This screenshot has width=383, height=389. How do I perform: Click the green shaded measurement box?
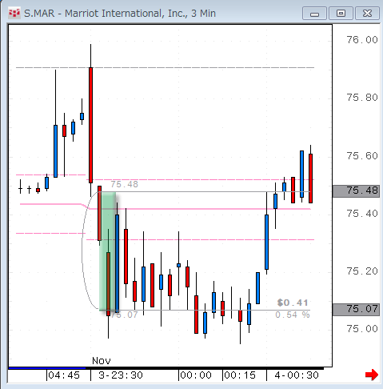tap(108, 251)
